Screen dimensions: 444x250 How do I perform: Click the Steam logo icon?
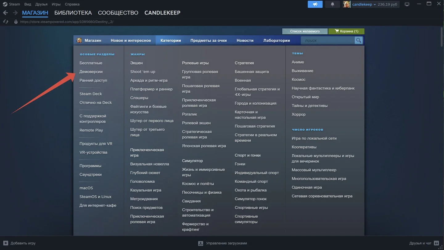[x=5, y=4]
